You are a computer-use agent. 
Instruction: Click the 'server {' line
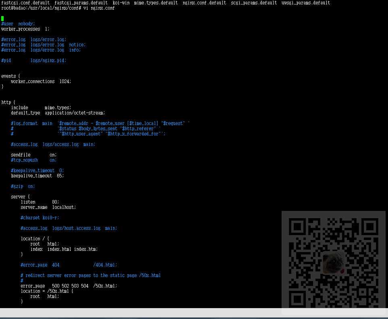pyautogui.click(x=20, y=197)
